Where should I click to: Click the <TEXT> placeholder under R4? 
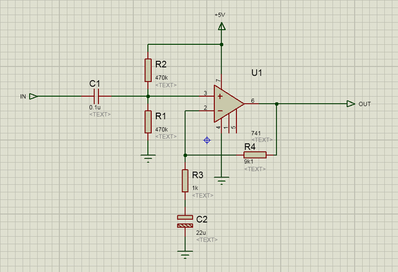255,169
